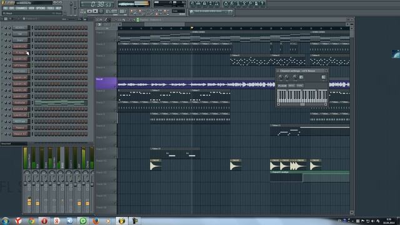This screenshot has width=400, height=225.
Task: Open Google Chrome from the taskbar
Action: coord(32,221)
